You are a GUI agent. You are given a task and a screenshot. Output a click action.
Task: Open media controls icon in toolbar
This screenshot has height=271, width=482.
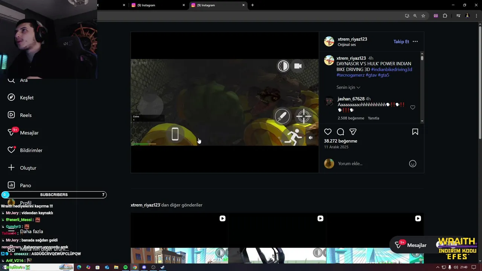pos(458,16)
